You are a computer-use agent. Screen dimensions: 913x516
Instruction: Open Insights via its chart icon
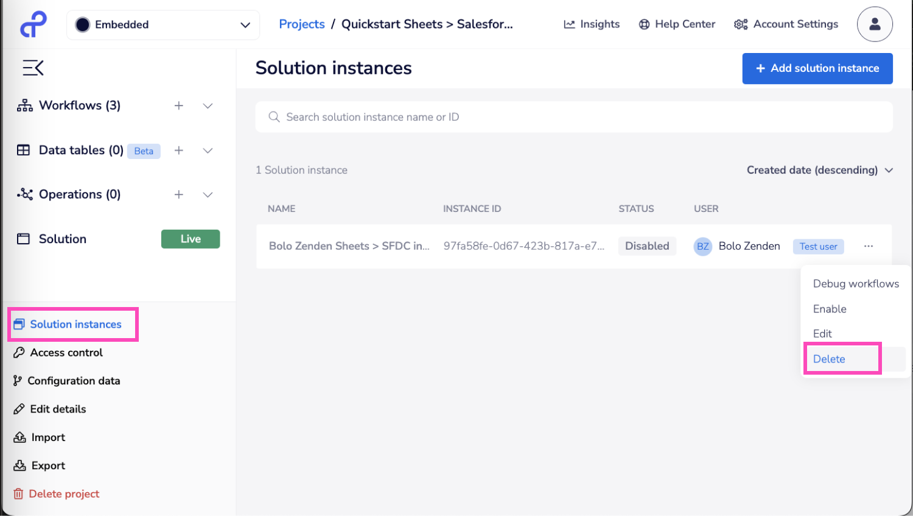568,24
